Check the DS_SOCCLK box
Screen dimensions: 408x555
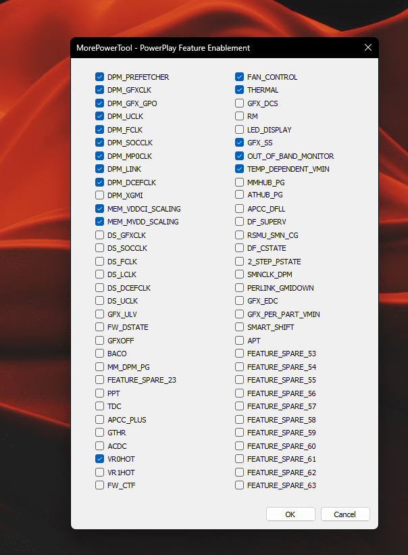[99, 248]
